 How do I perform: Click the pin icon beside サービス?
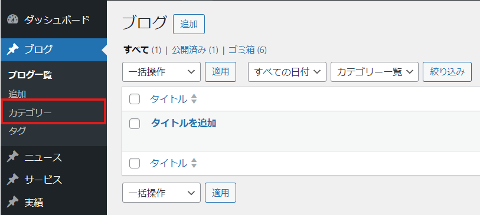pos(12,180)
